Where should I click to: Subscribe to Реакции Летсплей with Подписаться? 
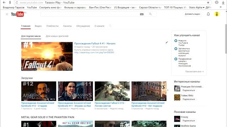tap(189, 90)
